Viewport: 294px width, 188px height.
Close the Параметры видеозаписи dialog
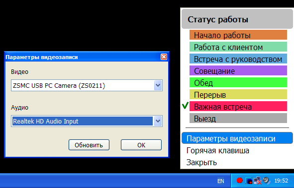[164, 57]
